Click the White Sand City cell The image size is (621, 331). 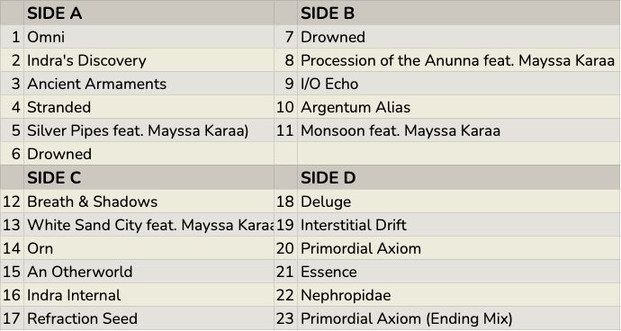click(x=148, y=225)
